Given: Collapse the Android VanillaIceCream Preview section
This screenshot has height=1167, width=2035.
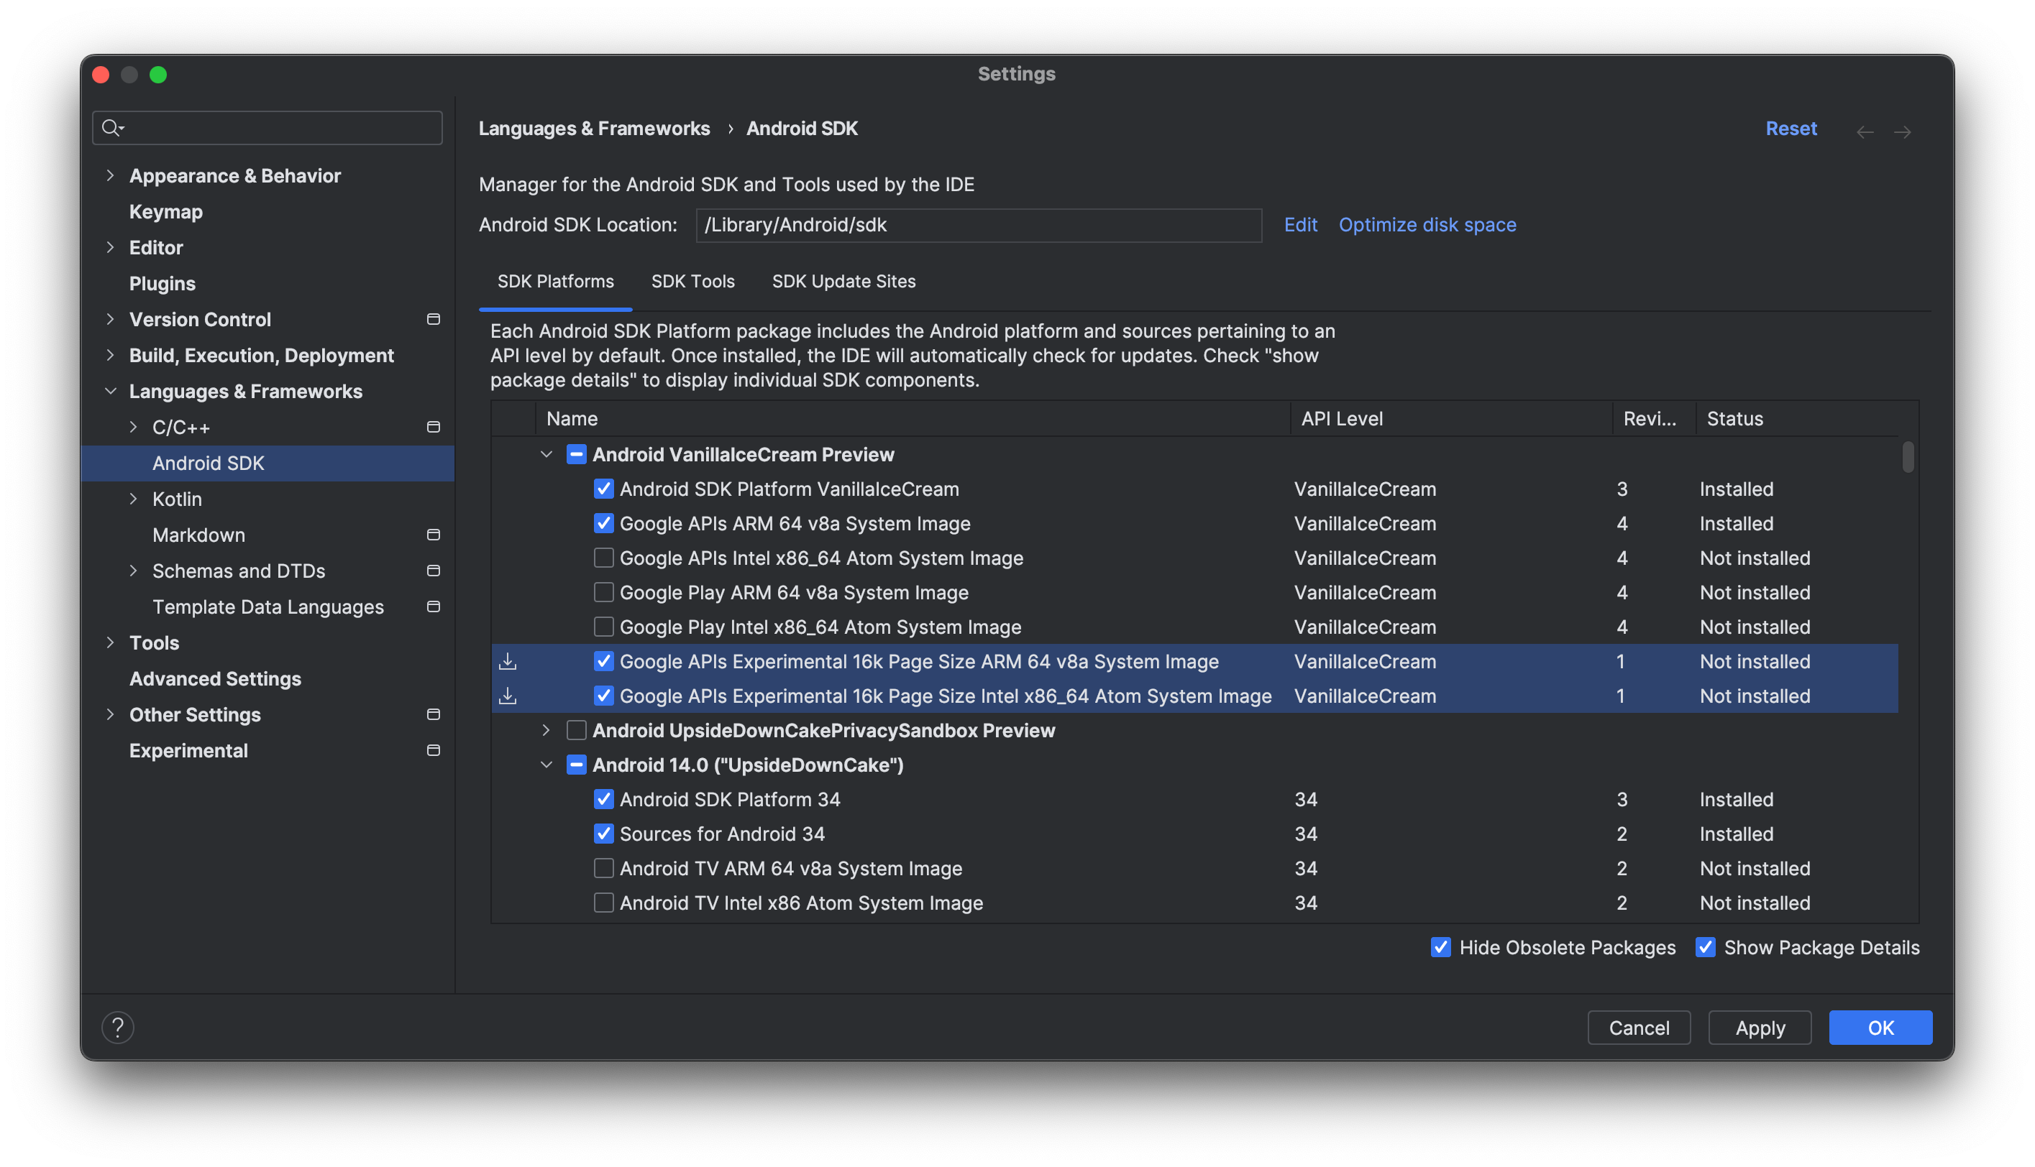Looking at the screenshot, I should 547,453.
